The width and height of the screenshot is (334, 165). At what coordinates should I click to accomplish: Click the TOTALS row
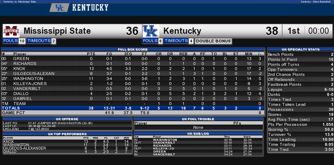point(133,108)
